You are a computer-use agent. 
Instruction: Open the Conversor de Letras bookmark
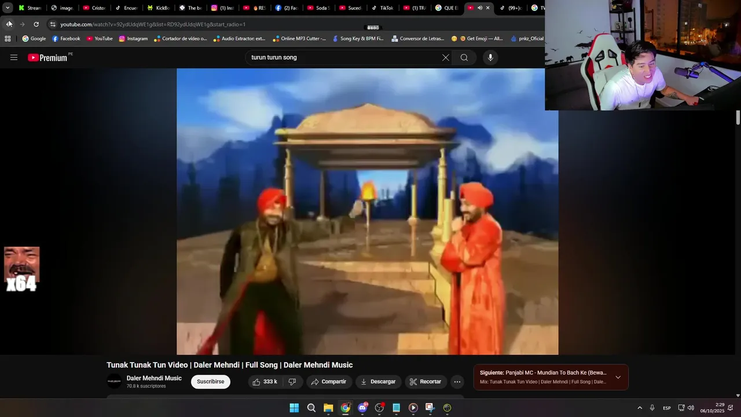(x=418, y=39)
